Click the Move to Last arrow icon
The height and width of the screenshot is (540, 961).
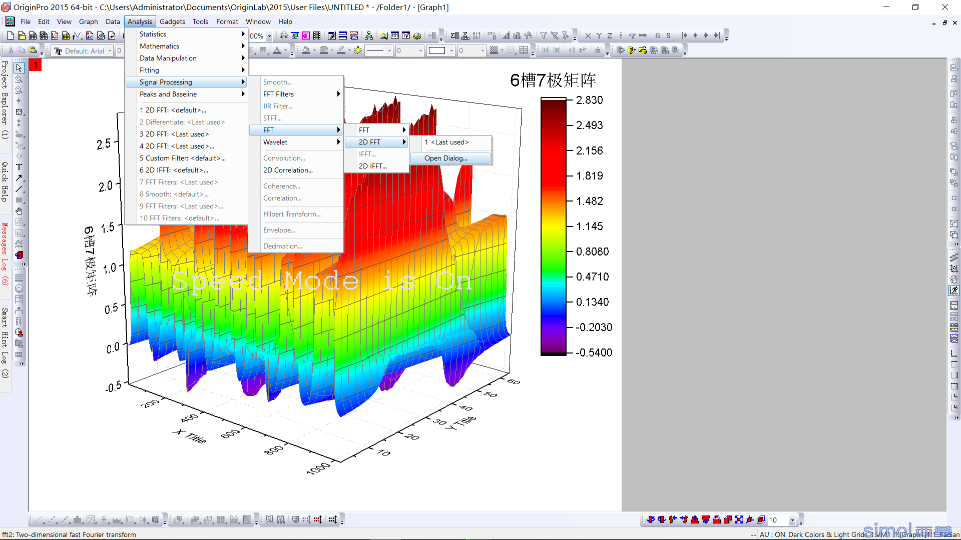tap(717, 35)
